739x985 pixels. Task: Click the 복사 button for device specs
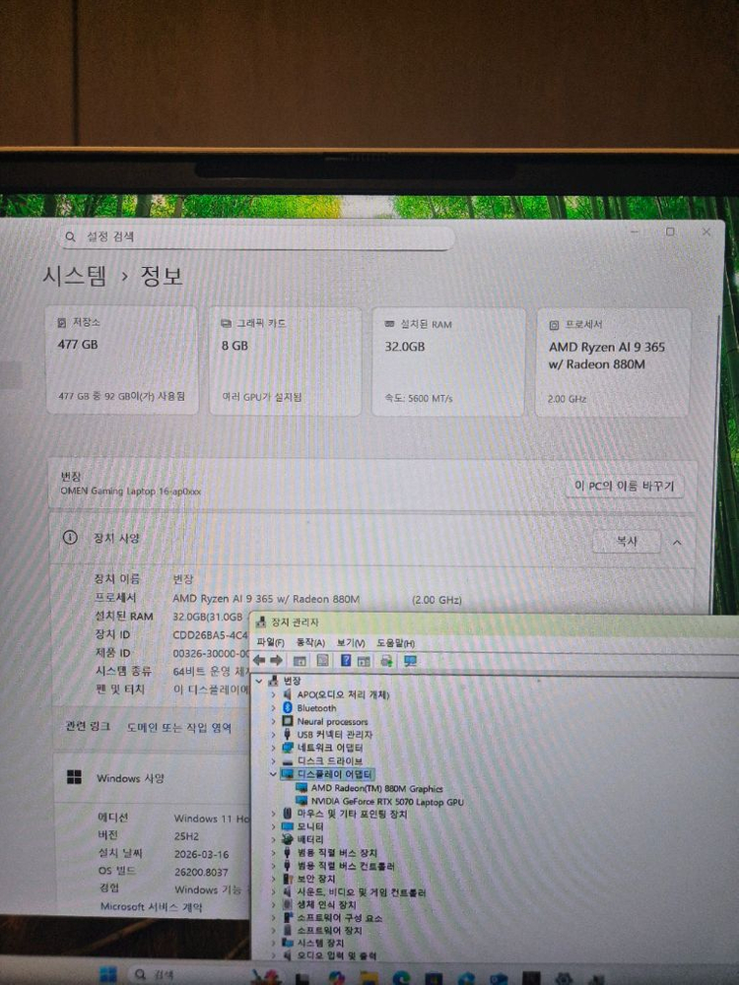(x=627, y=541)
